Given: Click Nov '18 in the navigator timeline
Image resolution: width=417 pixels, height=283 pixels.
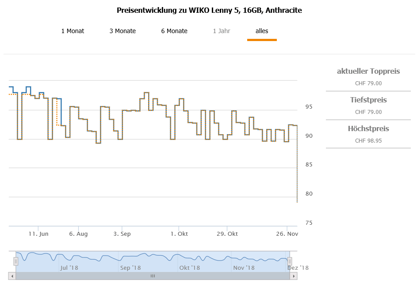Looking at the screenshot, I should pyautogui.click(x=244, y=268).
